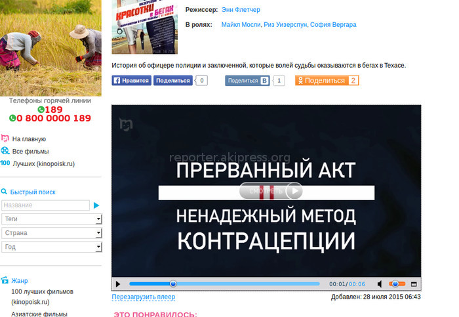Click the VK share counter 1
This screenshot has height=317, width=459.
[x=279, y=81]
